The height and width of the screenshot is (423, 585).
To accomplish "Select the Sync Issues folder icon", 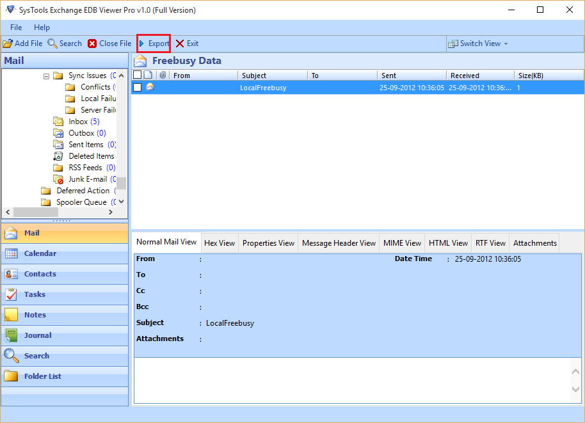I will (x=58, y=76).
